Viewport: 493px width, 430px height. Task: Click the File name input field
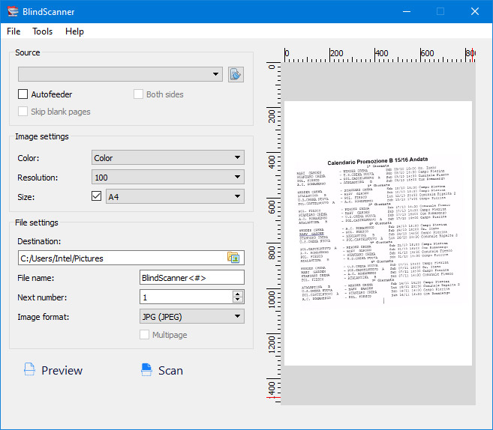(x=191, y=277)
